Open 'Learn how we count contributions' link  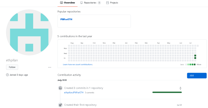(78, 65)
